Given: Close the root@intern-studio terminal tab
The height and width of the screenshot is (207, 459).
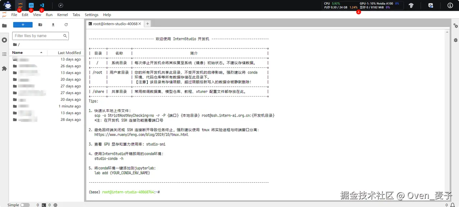Looking at the screenshot, I should click(140, 24).
